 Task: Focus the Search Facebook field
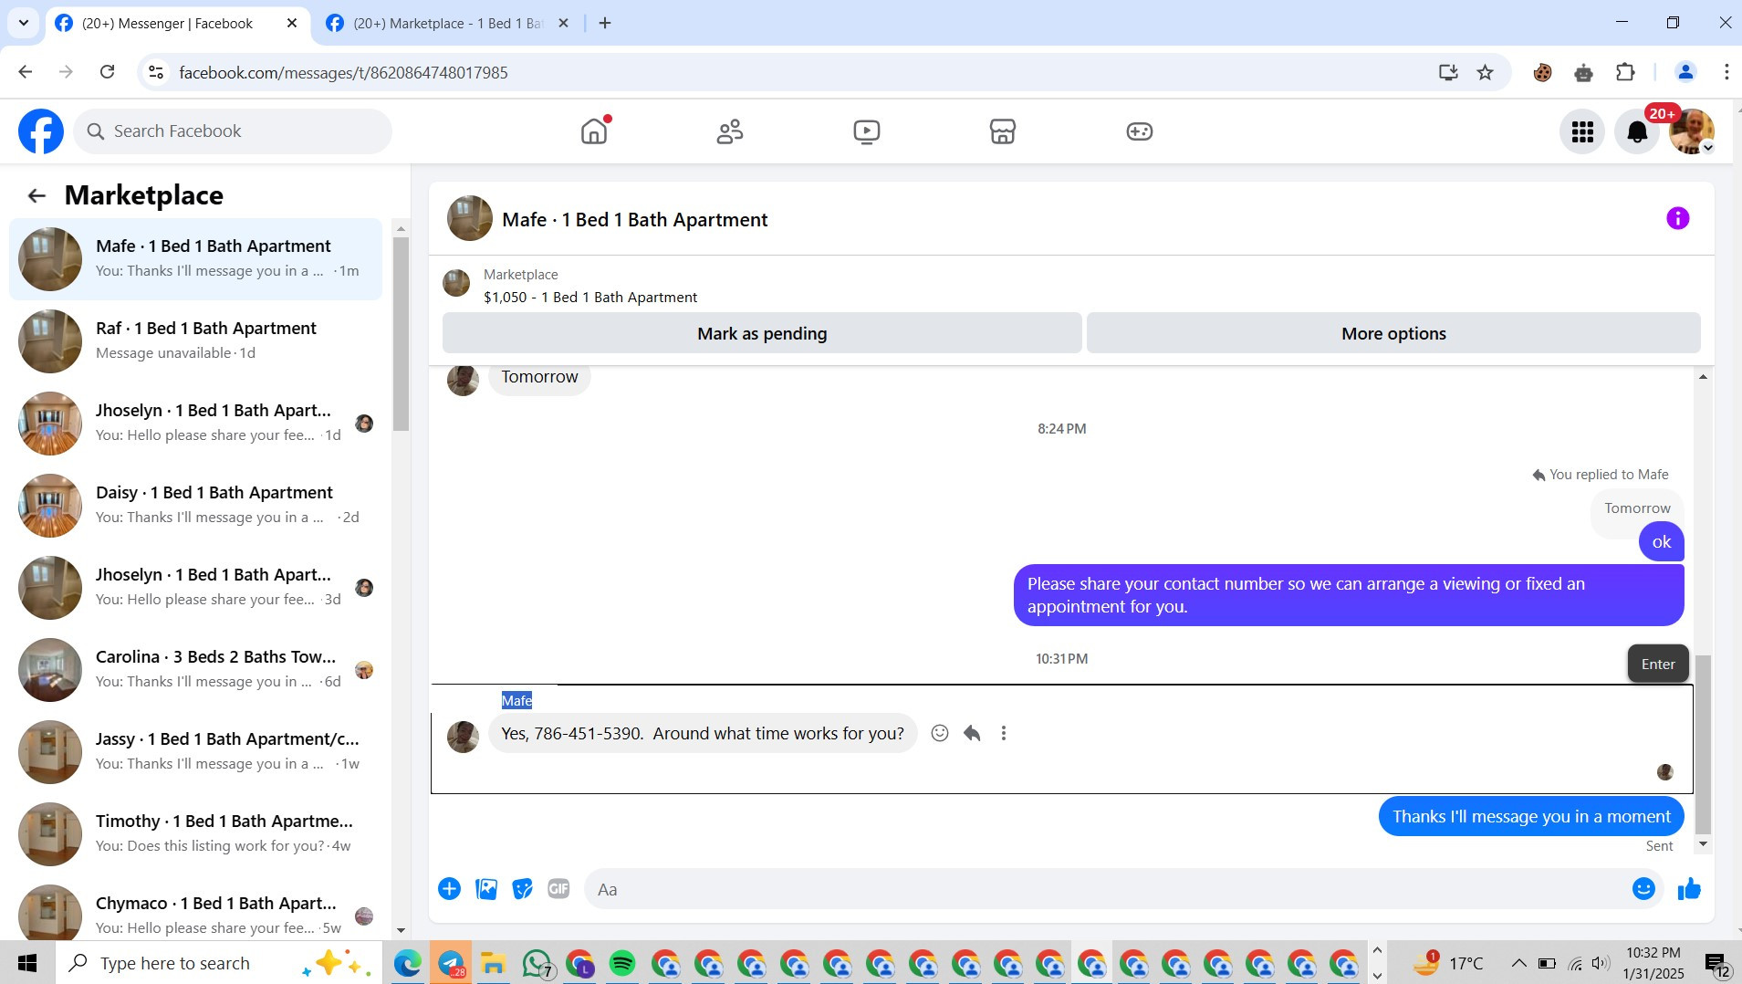[x=233, y=131]
